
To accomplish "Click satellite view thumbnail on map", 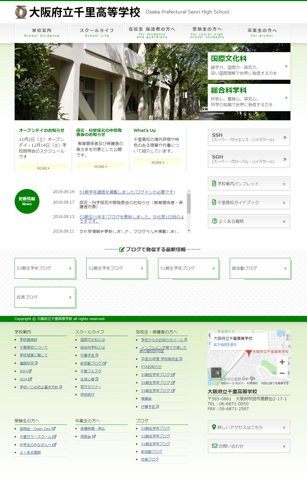I will 216,373.
